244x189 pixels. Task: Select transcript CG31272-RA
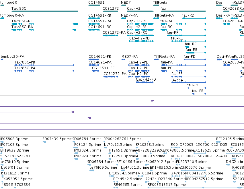point(110,35)
